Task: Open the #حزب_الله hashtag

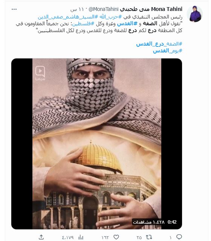Action: (x=110, y=17)
